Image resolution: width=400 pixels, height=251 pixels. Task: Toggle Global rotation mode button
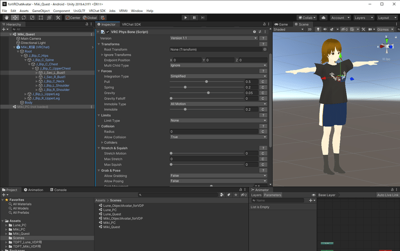tap(90, 17)
